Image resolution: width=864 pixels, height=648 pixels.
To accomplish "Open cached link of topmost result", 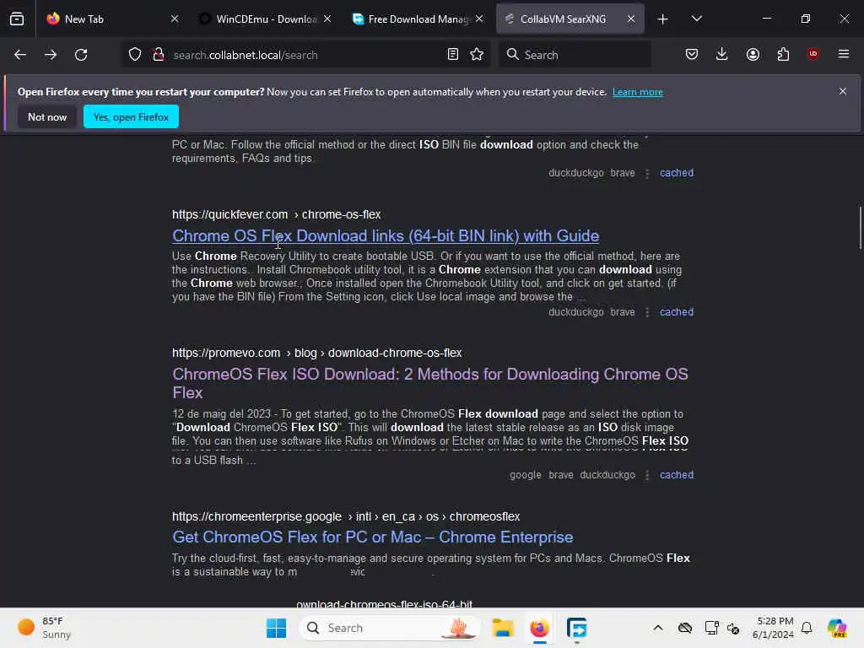I will (677, 173).
